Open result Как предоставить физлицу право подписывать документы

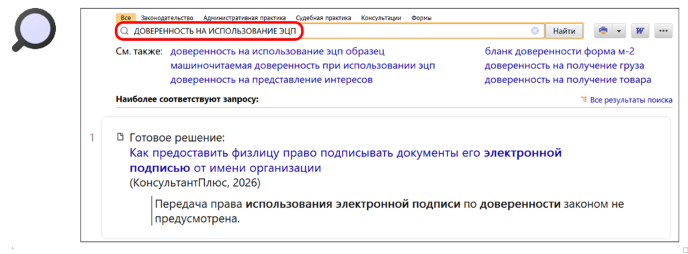pyautogui.click(x=346, y=160)
